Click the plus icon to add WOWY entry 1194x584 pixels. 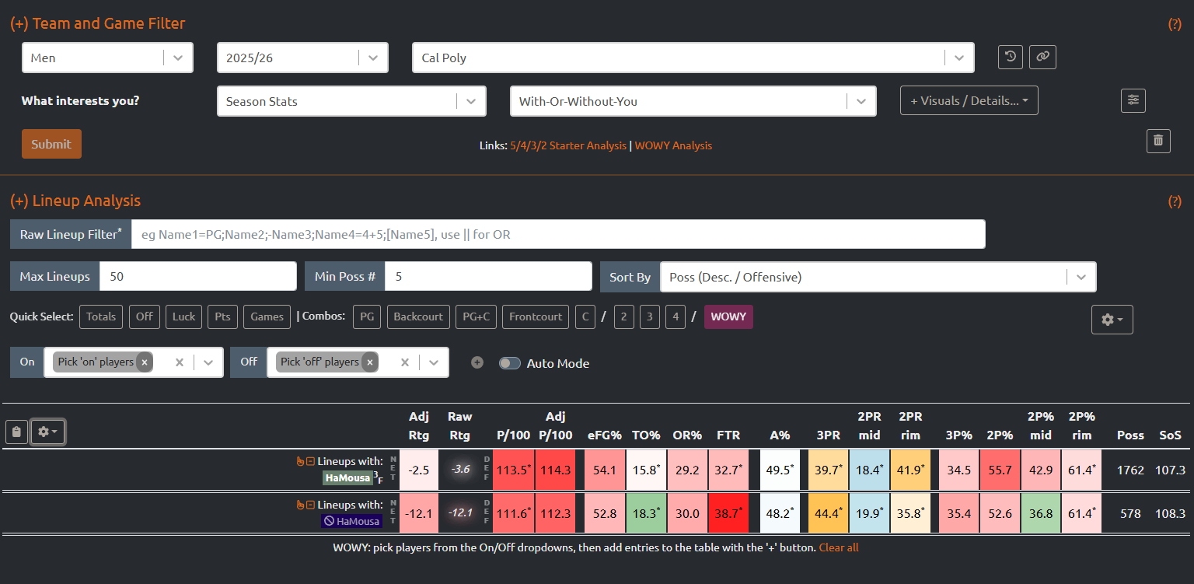[x=477, y=362]
